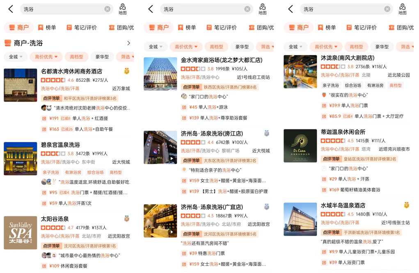The width and height of the screenshot is (419, 273).
Task: Open the 金水湾家庭浴场(龙之梦大都汇店) listing title
Action: [222, 60]
